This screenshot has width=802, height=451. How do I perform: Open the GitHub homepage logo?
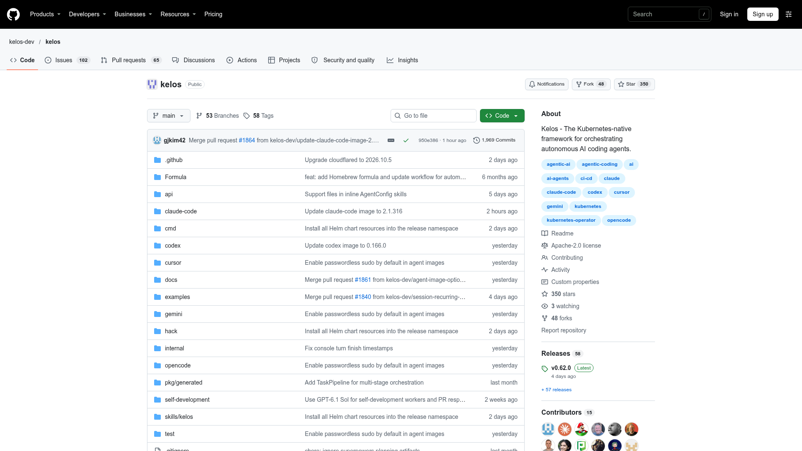pyautogui.click(x=13, y=14)
